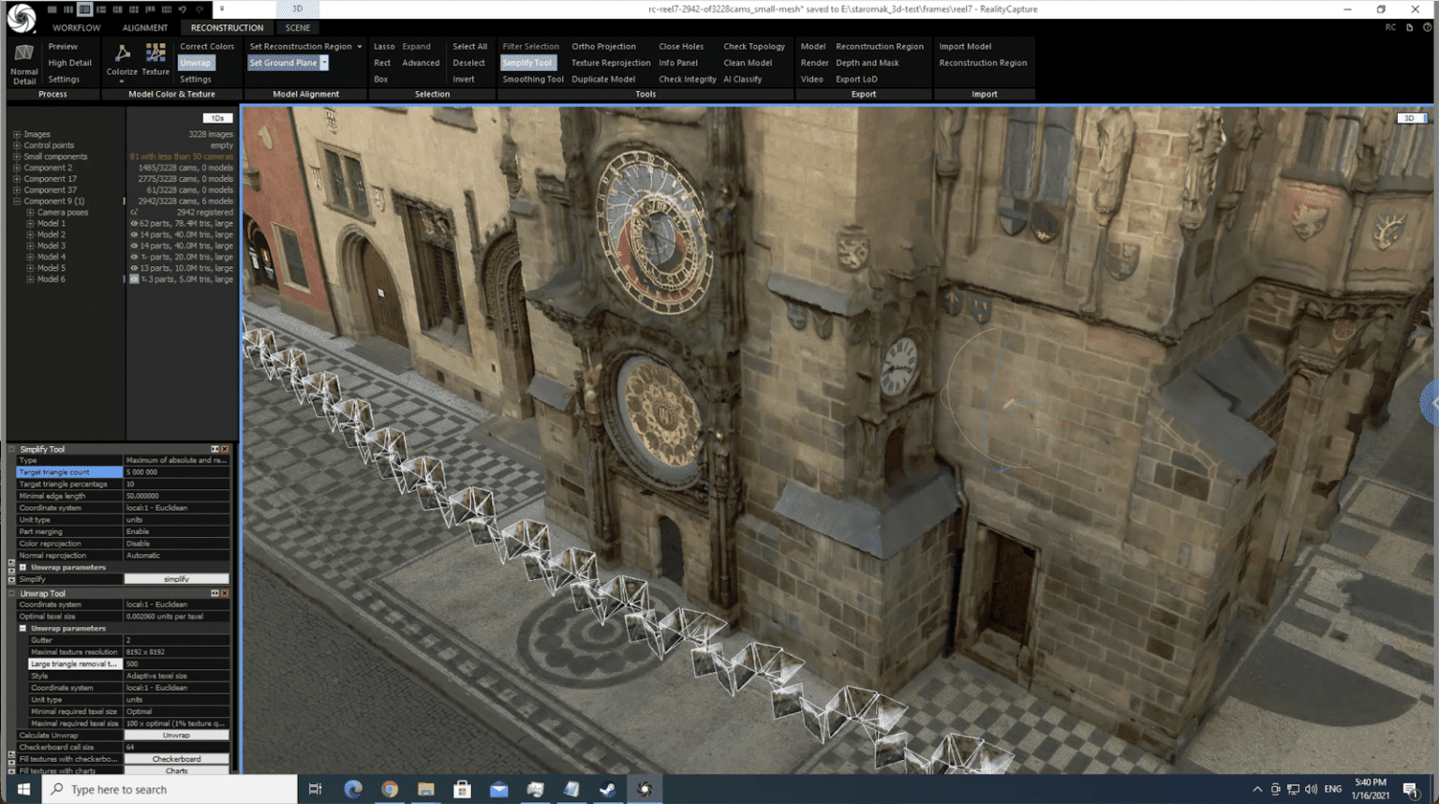Launch Steam from the taskbar
Image resolution: width=1439 pixels, height=804 pixels.
click(607, 789)
